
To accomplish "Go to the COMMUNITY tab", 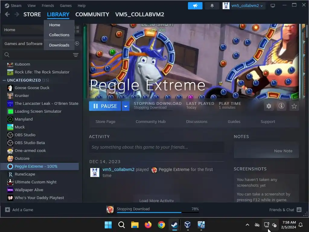I will tap(92, 14).
